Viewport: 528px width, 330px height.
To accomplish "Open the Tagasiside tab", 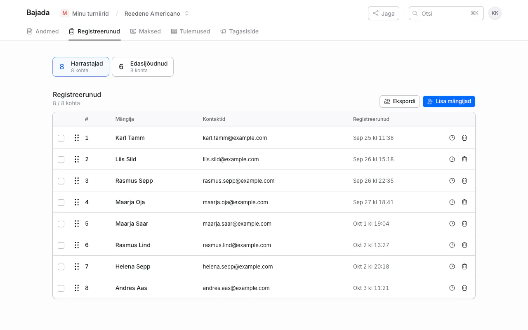I will (x=239, y=31).
